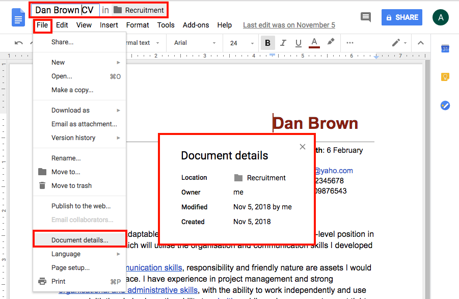Toggle italic formatting on
Image resolution: width=459 pixels, height=299 pixels.
283,43
